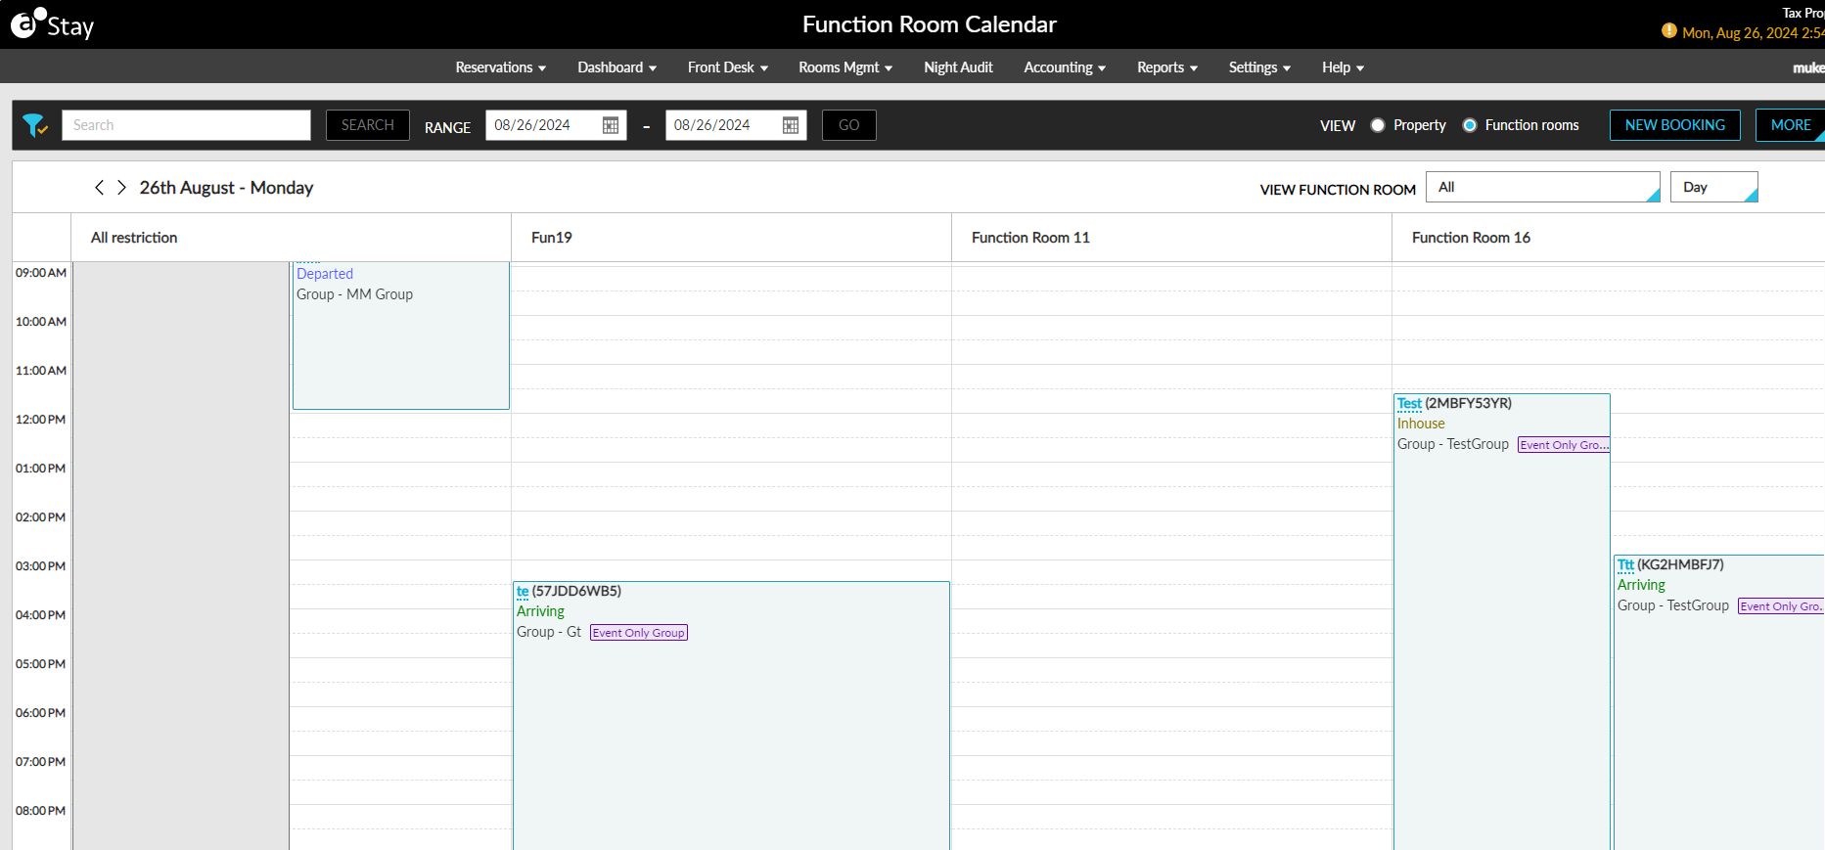Expand View Function Room 'All' dropdown
This screenshot has width=1825, height=850.
pos(1543,187)
